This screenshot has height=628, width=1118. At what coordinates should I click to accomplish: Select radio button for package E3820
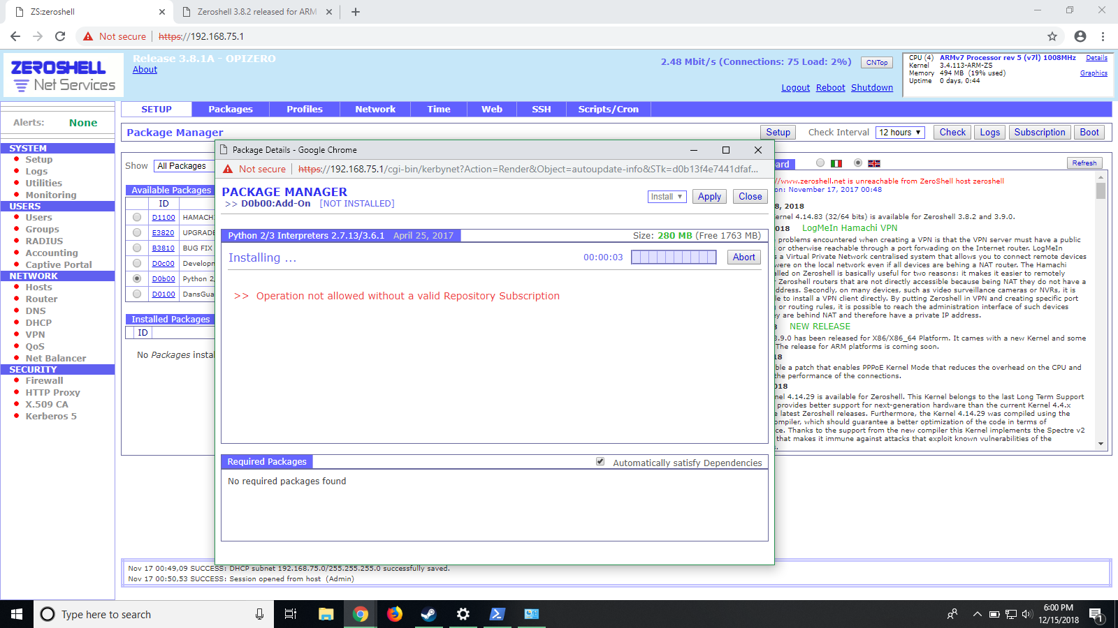click(x=137, y=232)
